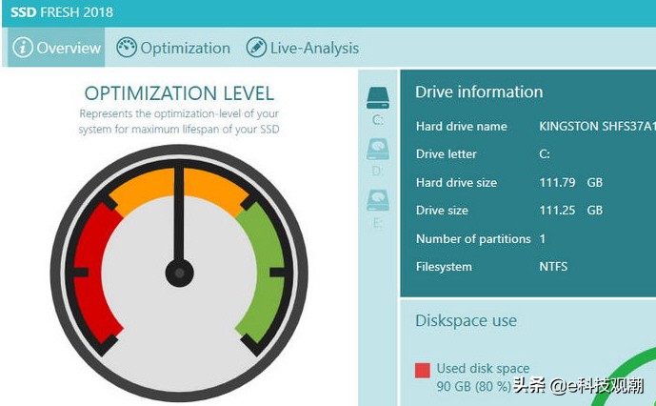Click the optimization level gauge dial
This screenshot has width=656, height=406.
[x=179, y=273]
